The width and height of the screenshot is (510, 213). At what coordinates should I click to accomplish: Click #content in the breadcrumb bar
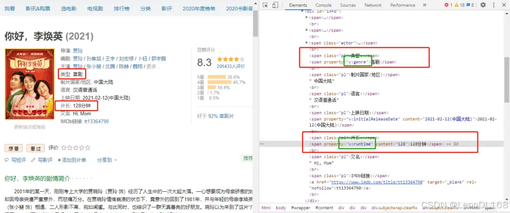pyautogui.click(x=324, y=207)
